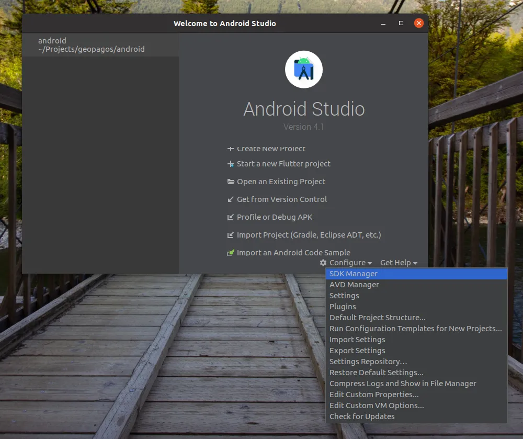
Task: Choose Run Configuration Templates for New Projects...
Action: (x=416, y=329)
